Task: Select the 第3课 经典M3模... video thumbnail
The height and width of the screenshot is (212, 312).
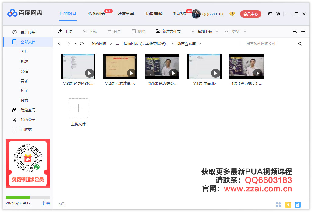Action: click(78, 66)
